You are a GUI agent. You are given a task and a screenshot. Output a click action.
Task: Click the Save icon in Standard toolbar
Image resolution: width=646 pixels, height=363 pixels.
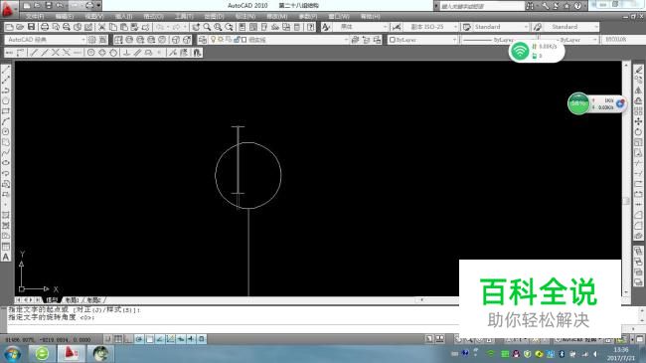click(31, 27)
